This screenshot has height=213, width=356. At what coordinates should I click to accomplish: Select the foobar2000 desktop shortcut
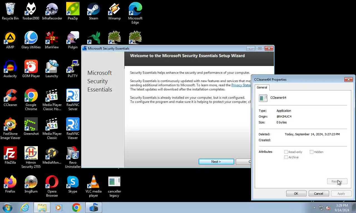pos(31,11)
